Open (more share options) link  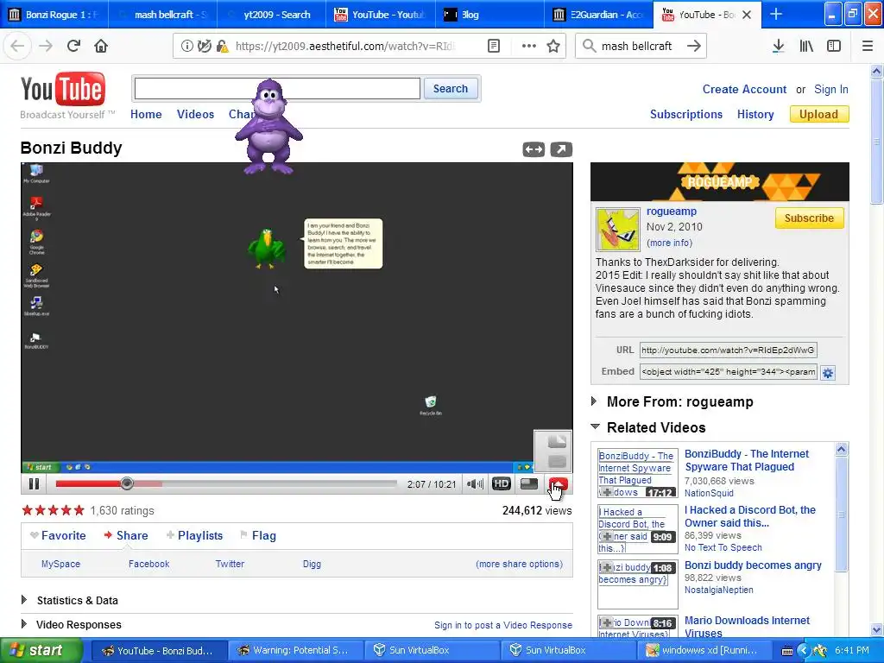[x=519, y=564]
